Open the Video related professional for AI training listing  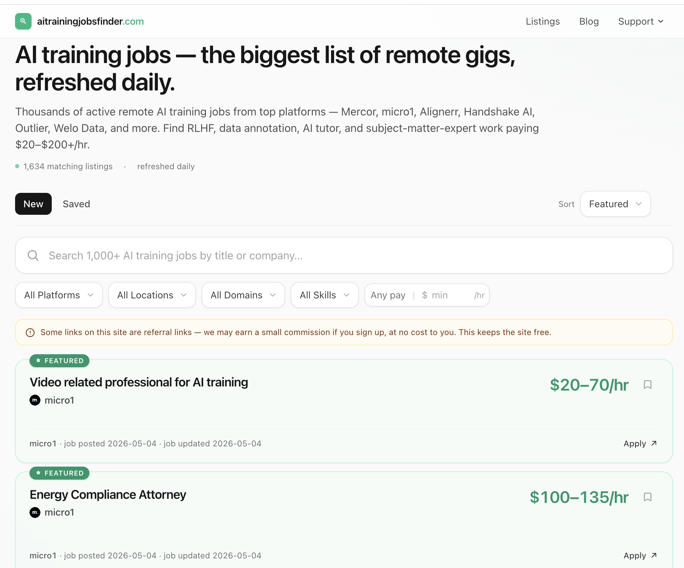coord(139,382)
